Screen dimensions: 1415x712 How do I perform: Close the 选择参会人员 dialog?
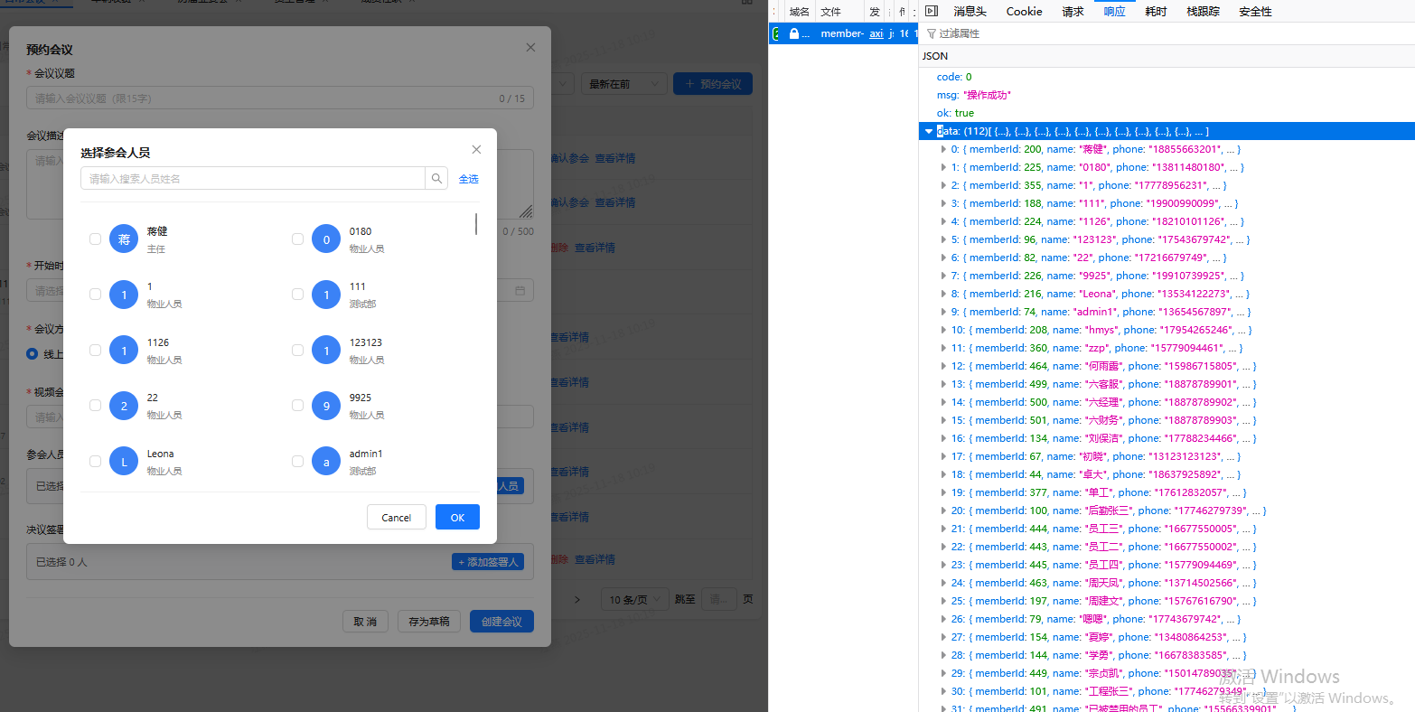476,150
